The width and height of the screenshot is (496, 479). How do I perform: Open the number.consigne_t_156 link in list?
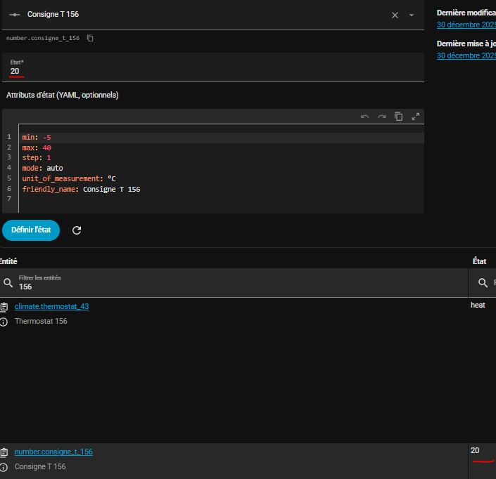pos(53,452)
